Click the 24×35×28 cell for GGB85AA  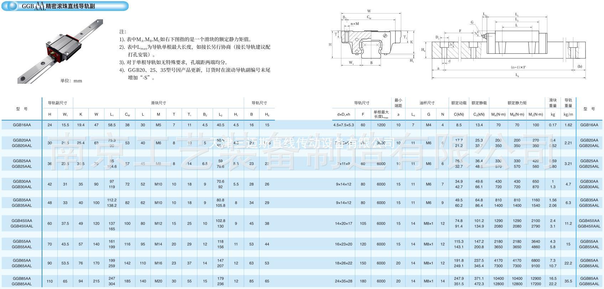(x=344, y=281)
